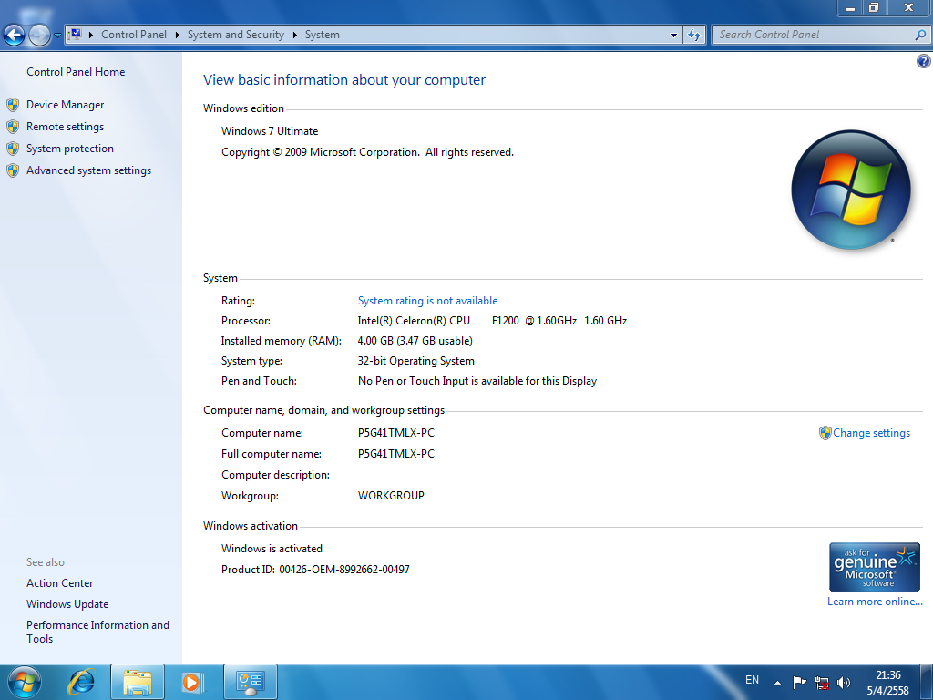Open Help with the question mark icon
933x700 pixels.
coord(924,61)
